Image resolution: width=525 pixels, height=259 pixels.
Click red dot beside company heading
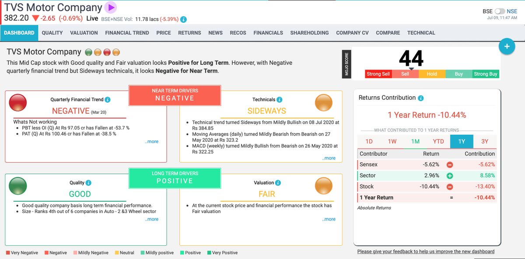coord(107,52)
